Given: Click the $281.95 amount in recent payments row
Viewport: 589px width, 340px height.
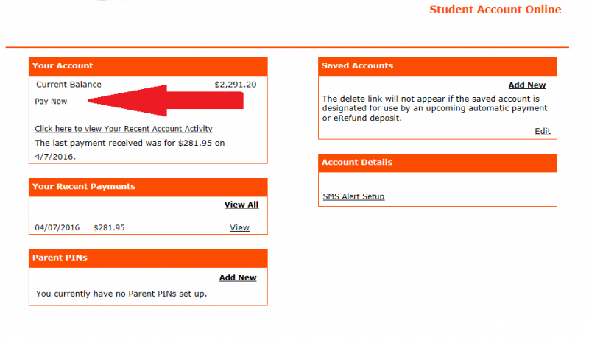Looking at the screenshot, I should [109, 228].
